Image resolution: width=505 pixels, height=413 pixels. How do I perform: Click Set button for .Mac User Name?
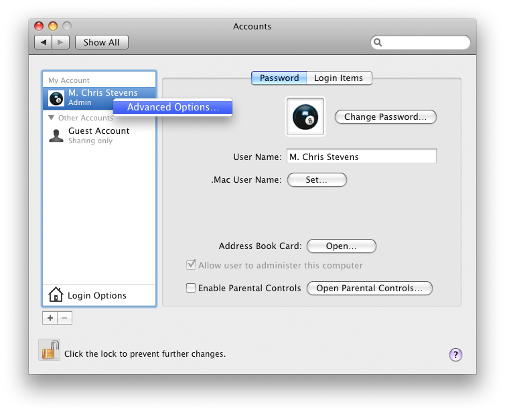point(316,179)
